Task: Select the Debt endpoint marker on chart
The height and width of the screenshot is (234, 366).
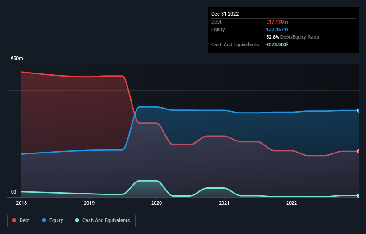Action: pyautogui.click(x=358, y=151)
